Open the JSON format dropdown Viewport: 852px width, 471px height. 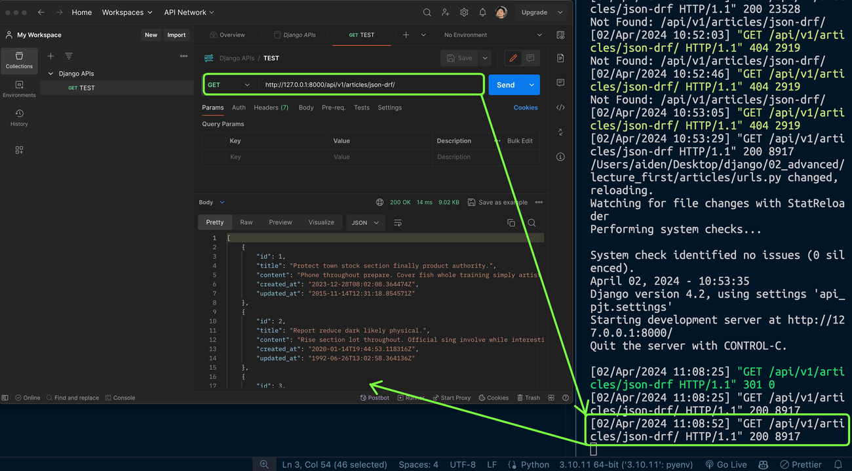365,223
